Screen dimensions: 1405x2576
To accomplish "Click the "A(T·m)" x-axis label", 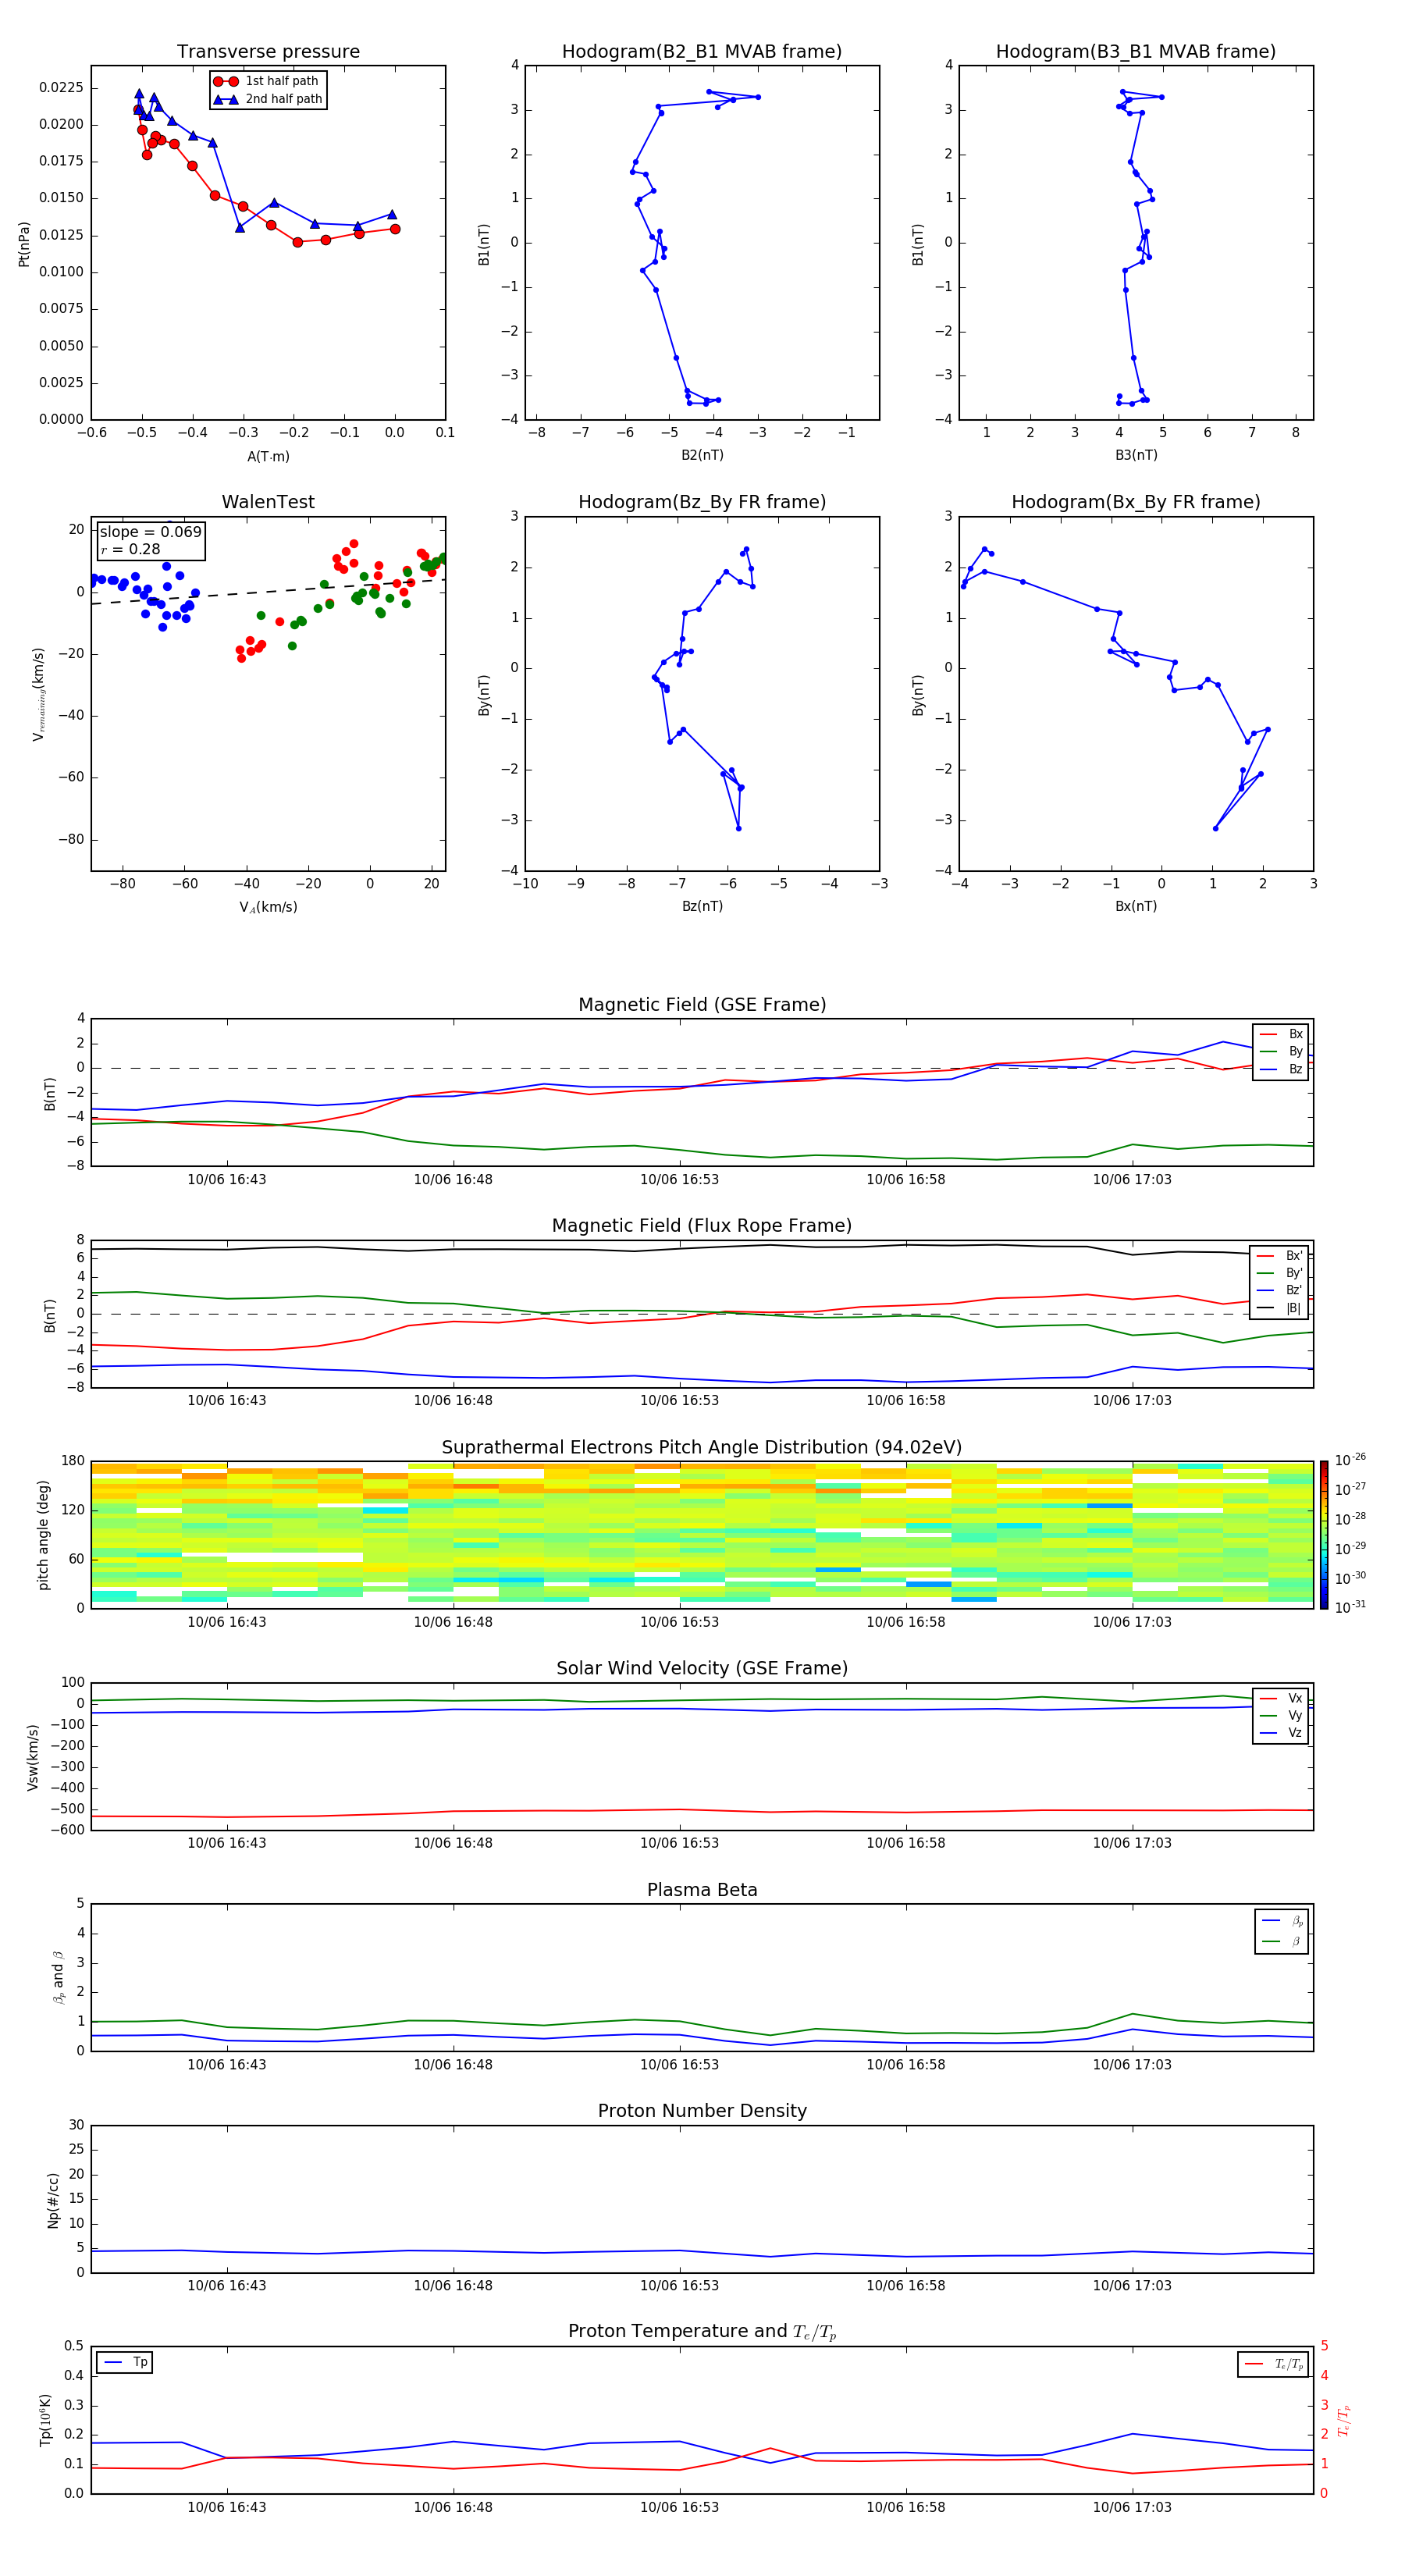I will pyautogui.click(x=268, y=456).
